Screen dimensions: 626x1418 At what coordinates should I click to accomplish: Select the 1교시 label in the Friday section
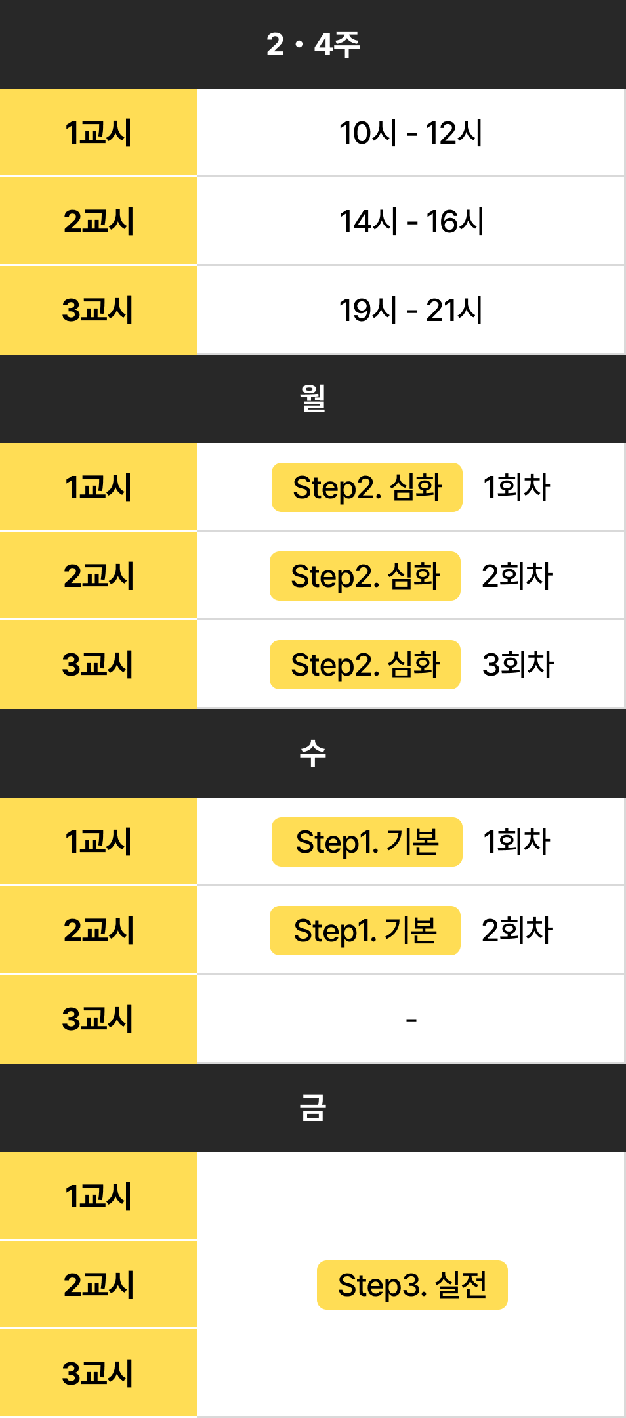click(98, 1196)
